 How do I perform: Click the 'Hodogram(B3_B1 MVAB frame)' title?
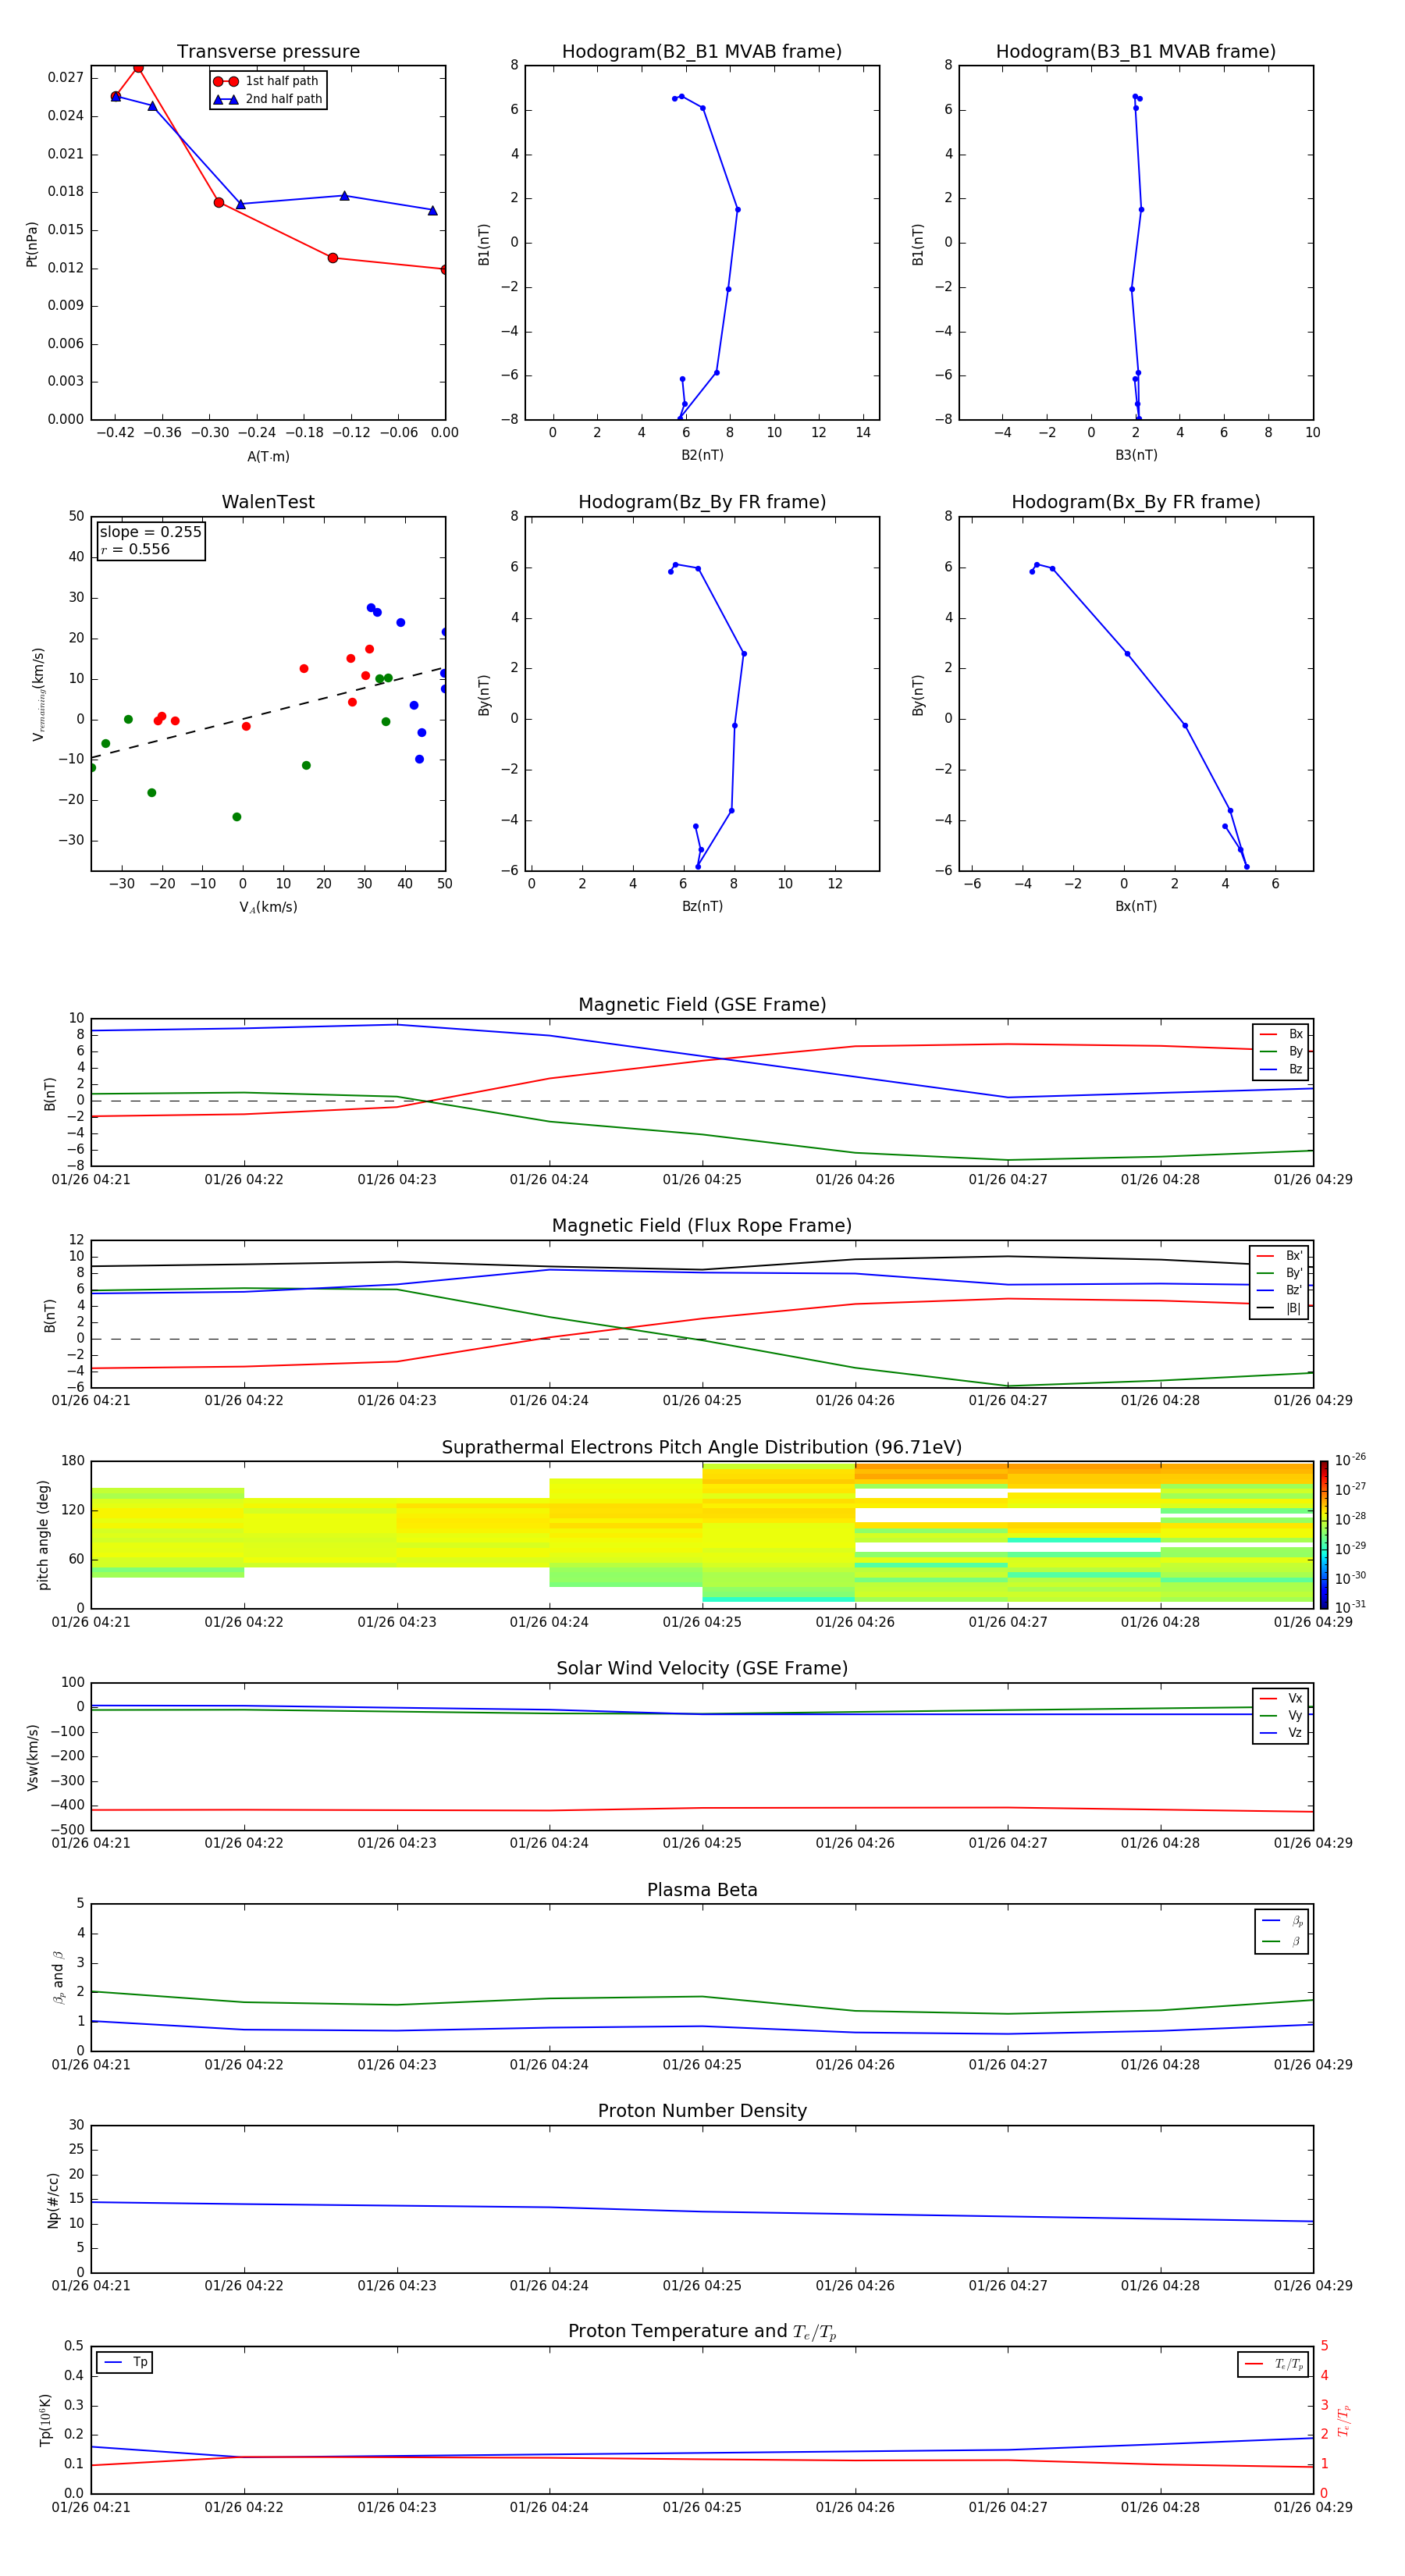tap(1136, 52)
